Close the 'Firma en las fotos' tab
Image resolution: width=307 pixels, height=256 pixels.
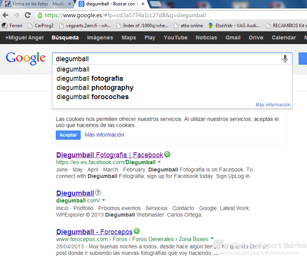[70, 4]
